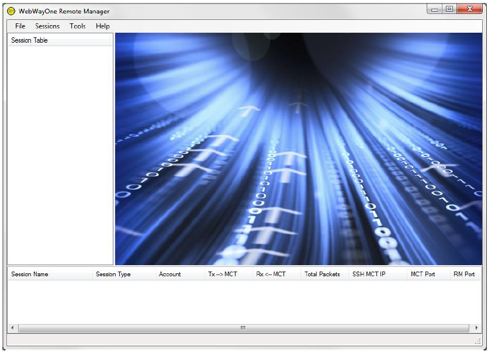Screen dimensions: 488x351
Task: Open the Sessions menu
Action: pyautogui.click(x=47, y=26)
